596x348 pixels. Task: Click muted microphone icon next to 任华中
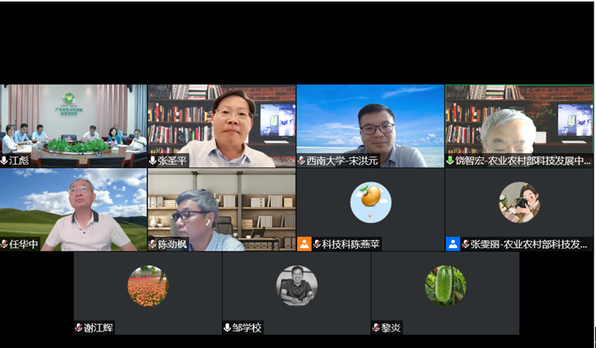[x=4, y=244]
